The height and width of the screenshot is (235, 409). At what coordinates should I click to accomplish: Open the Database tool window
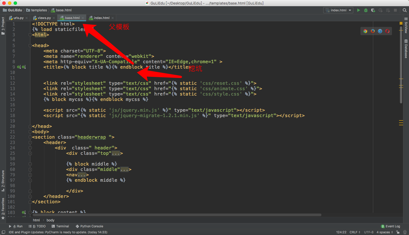click(x=406, y=49)
